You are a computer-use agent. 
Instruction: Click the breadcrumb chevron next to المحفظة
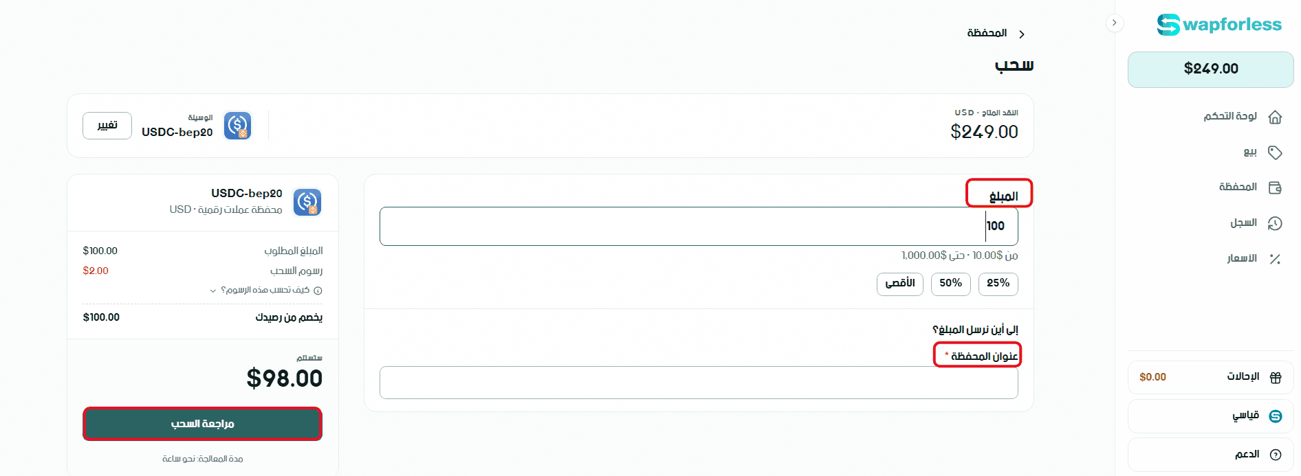(1022, 34)
